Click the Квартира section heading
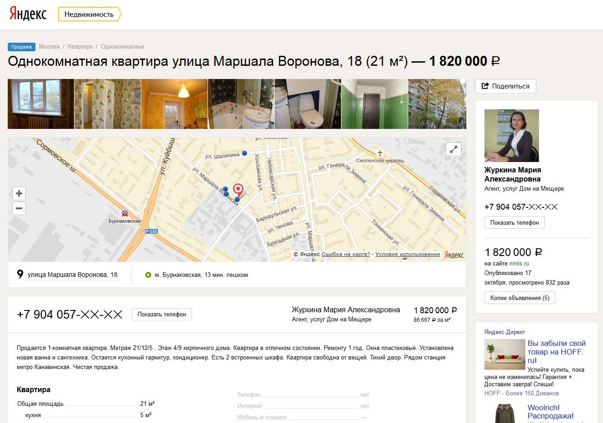Viewport: 603px width, 423px height. [x=34, y=389]
